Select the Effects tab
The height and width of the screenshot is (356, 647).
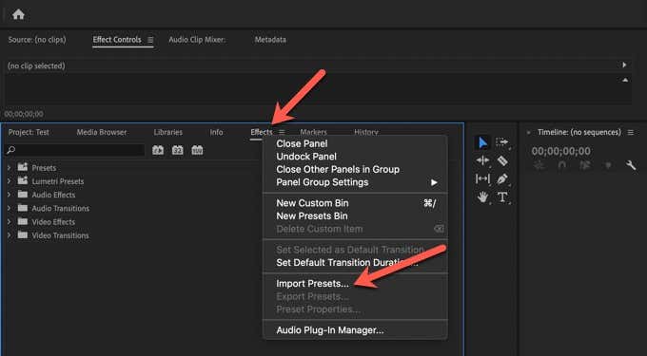click(x=262, y=132)
